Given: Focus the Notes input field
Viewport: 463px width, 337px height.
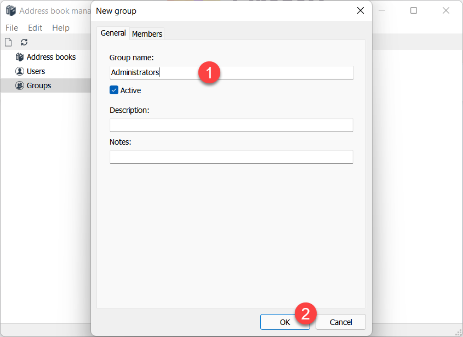Looking at the screenshot, I should (231, 157).
